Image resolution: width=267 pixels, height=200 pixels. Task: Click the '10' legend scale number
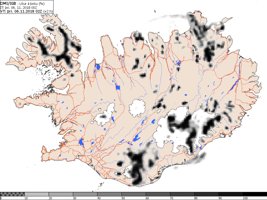pos(26,198)
